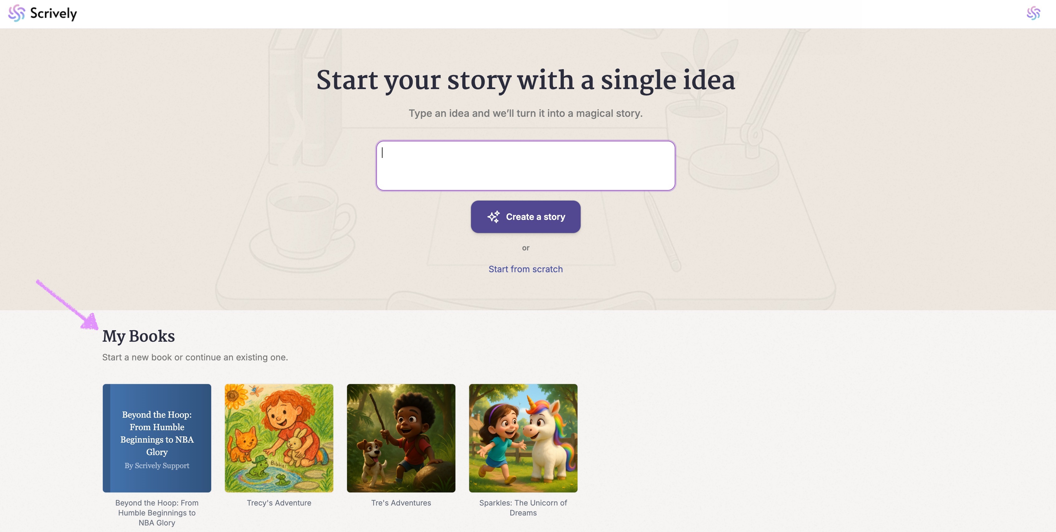Screen dimensions: 1056x532
Task: Click Sparkles: The Unicorn of Dreams title
Action: (x=523, y=508)
